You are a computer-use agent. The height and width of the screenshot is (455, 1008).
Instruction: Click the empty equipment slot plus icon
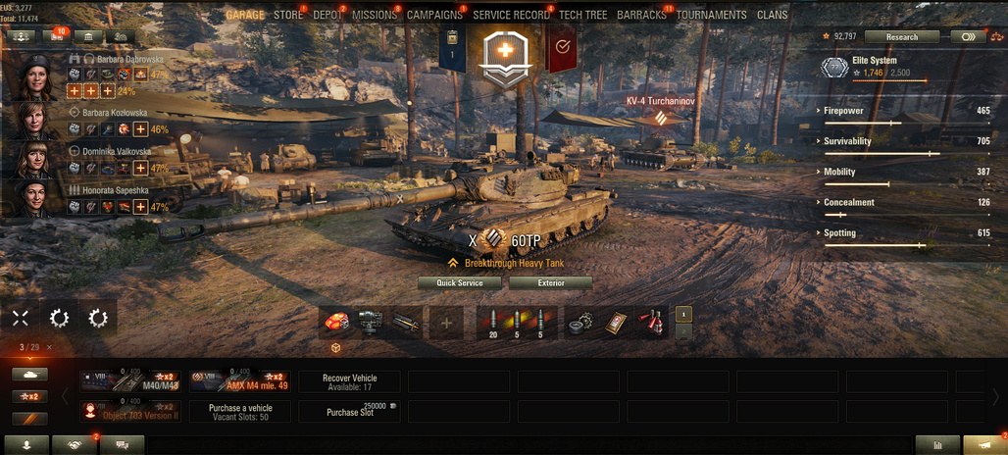(446, 323)
